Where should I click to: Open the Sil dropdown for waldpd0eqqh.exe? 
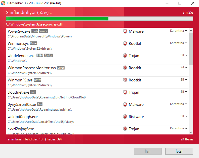pyautogui.click(x=184, y=116)
